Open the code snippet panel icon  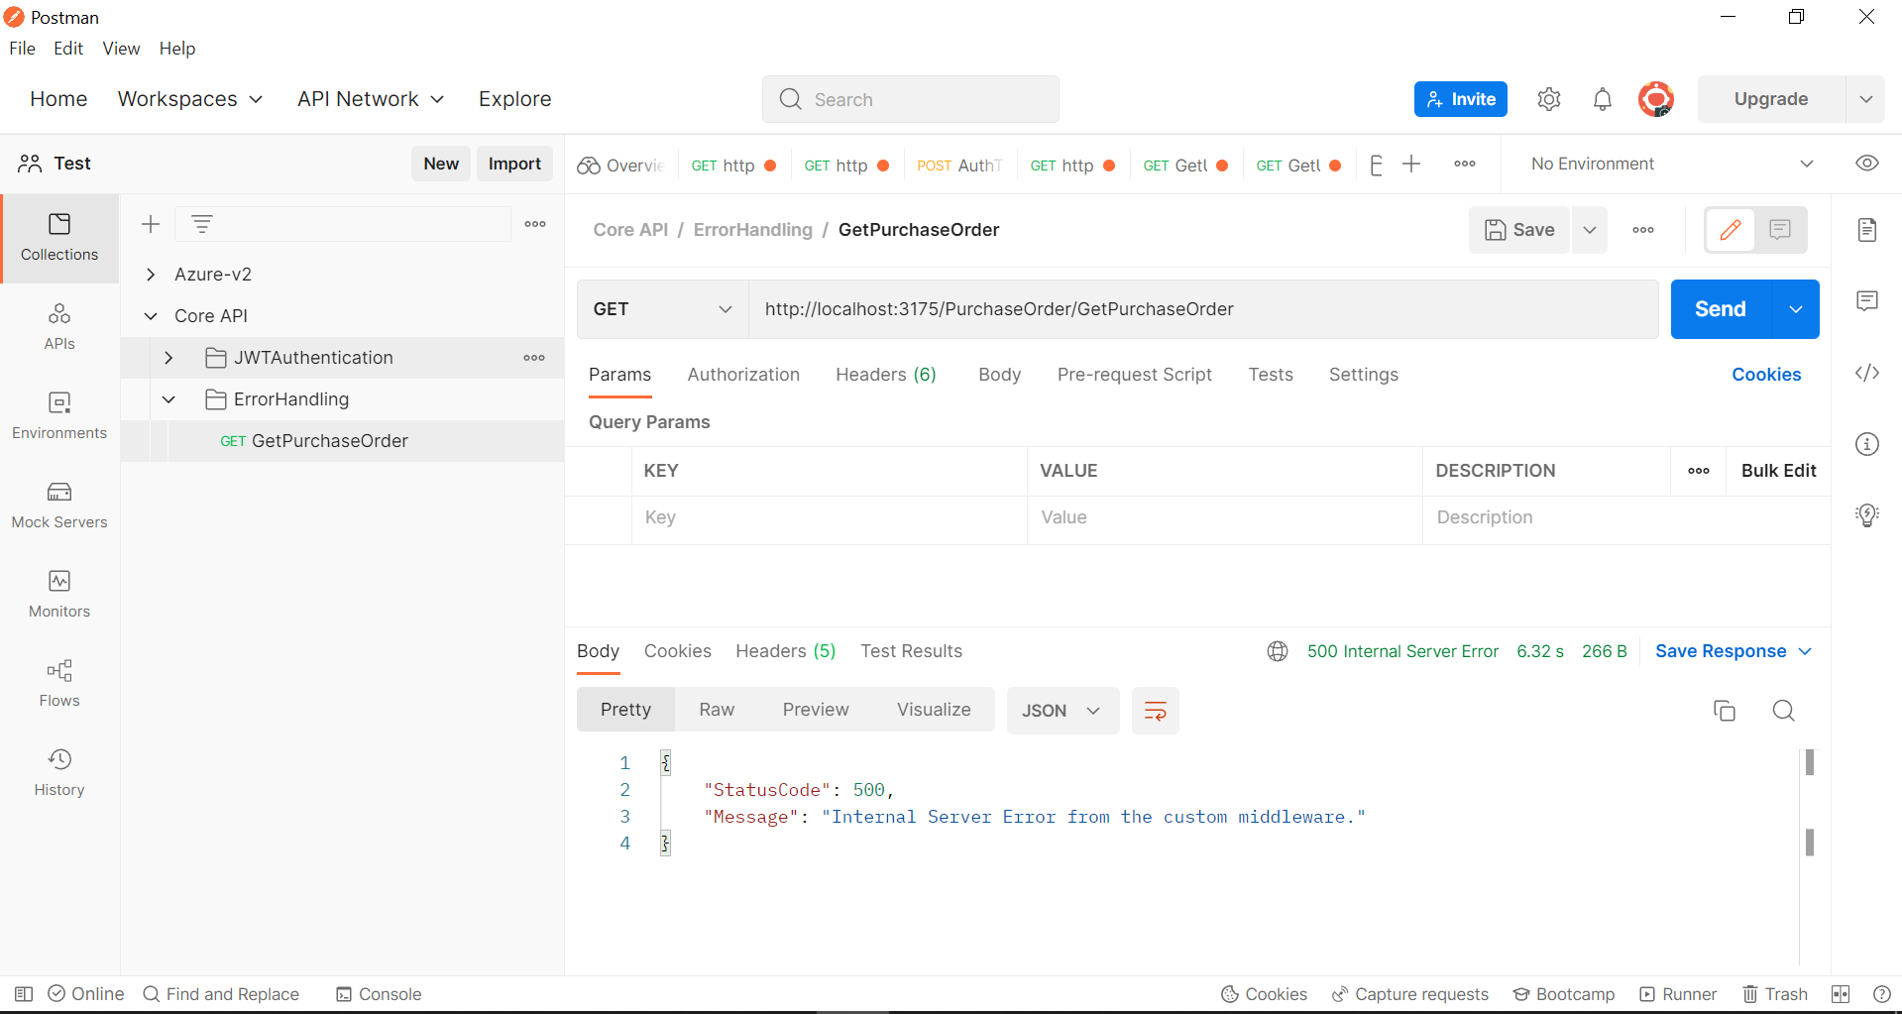coord(1866,373)
